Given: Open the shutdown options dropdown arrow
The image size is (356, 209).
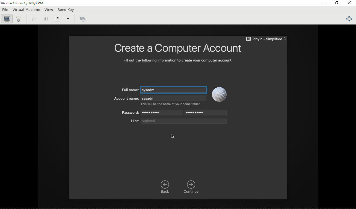Looking at the screenshot, I should 68,19.
